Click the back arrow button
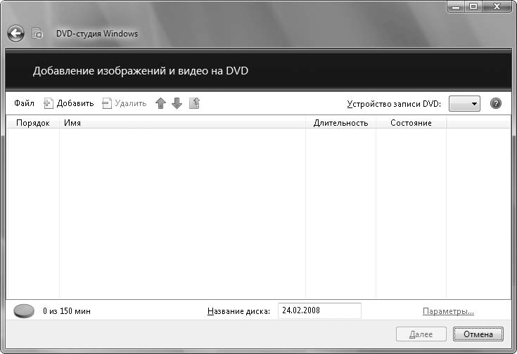 coord(15,33)
